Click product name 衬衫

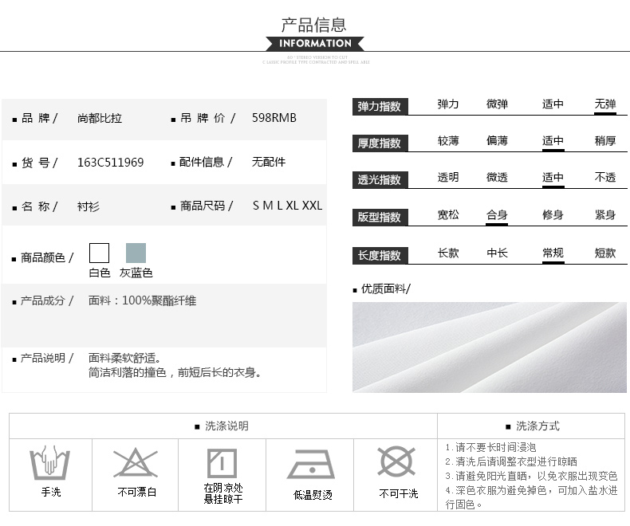[x=89, y=206]
